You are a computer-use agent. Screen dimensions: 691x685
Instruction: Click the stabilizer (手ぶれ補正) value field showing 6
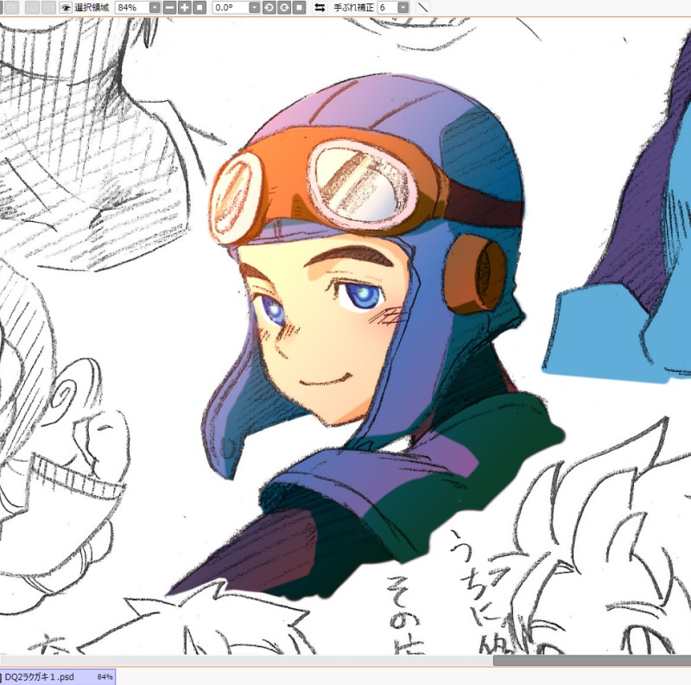click(x=388, y=8)
